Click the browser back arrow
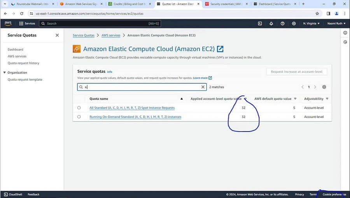 tap(5, 14)
